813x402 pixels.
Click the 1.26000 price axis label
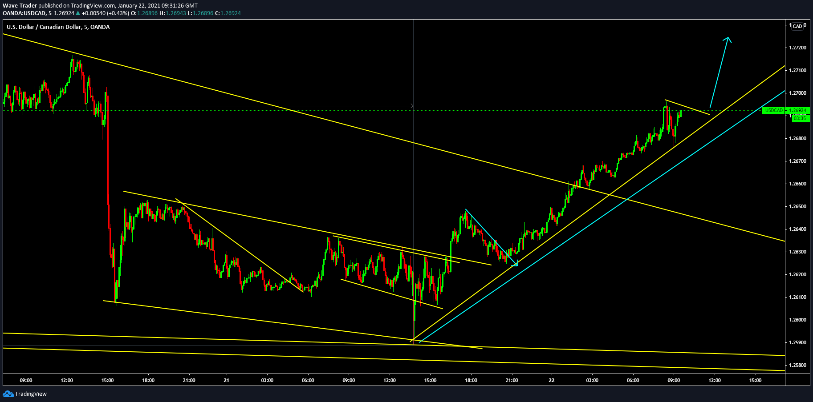(x=797, y=320)
